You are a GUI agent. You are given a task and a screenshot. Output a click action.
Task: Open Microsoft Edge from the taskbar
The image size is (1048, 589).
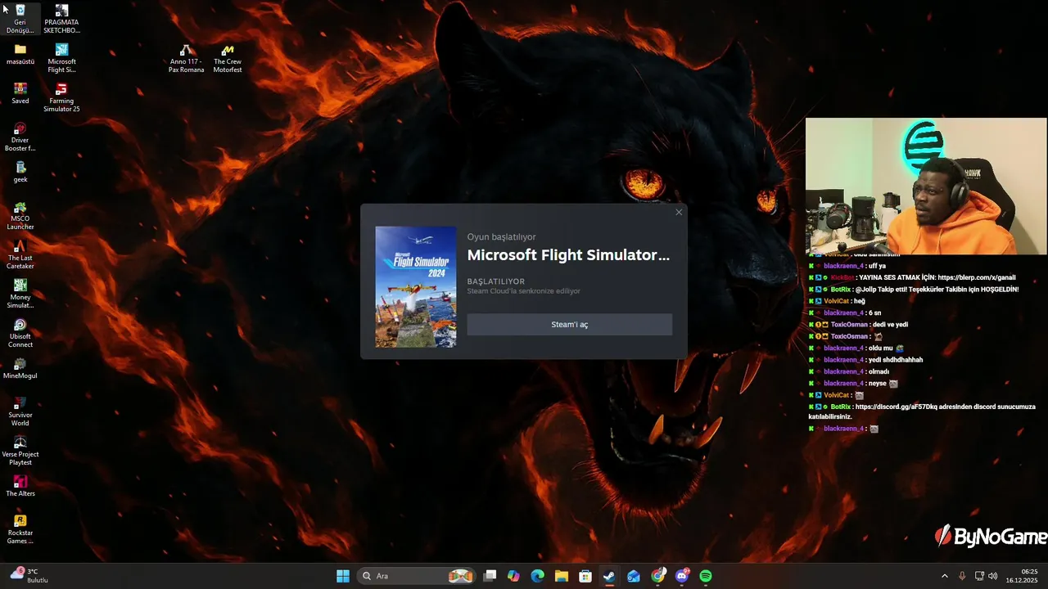point(537,576)
